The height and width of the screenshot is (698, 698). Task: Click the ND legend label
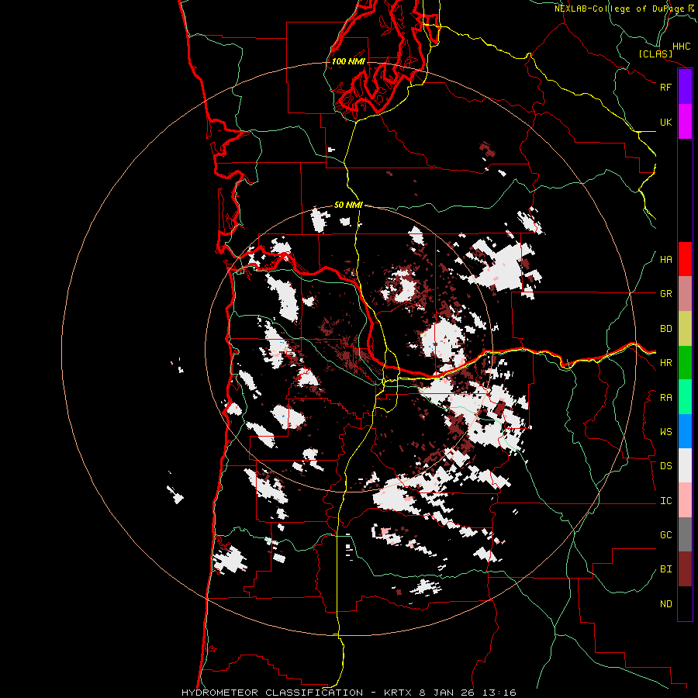665,604
